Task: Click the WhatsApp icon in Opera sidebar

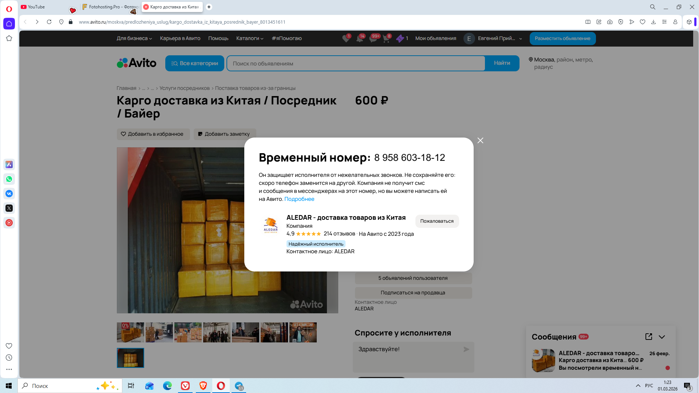Action: [9, 179]
